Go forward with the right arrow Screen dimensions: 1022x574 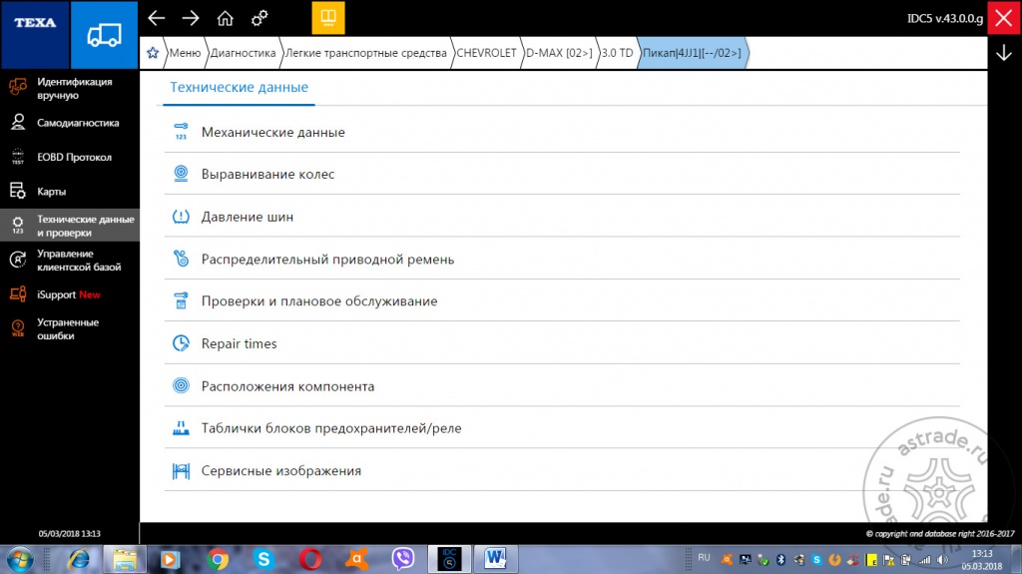click(191, 18)
